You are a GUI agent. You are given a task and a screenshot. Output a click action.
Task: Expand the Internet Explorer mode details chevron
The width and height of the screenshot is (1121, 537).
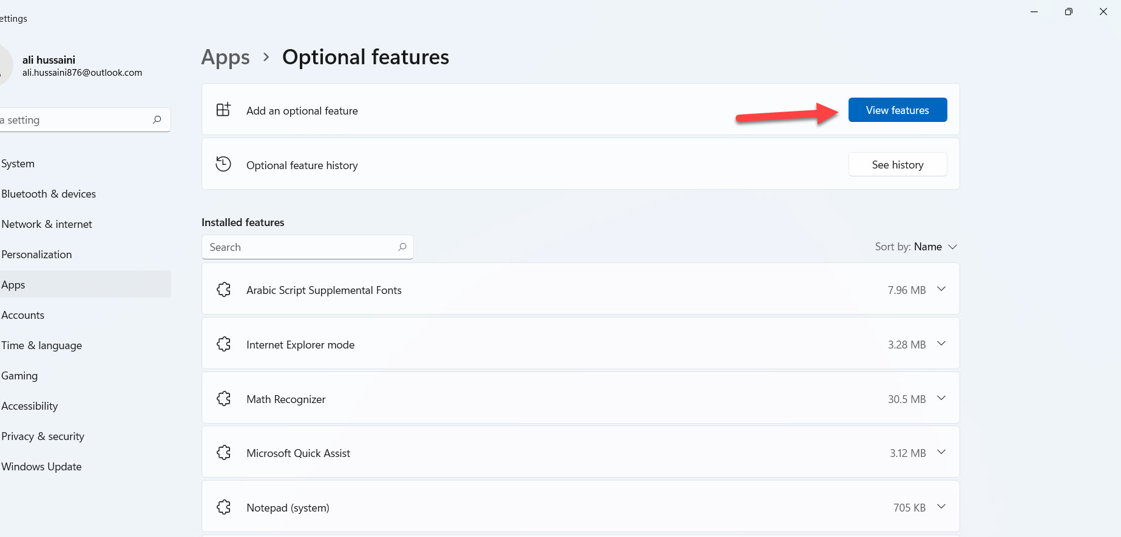[941, 344]
